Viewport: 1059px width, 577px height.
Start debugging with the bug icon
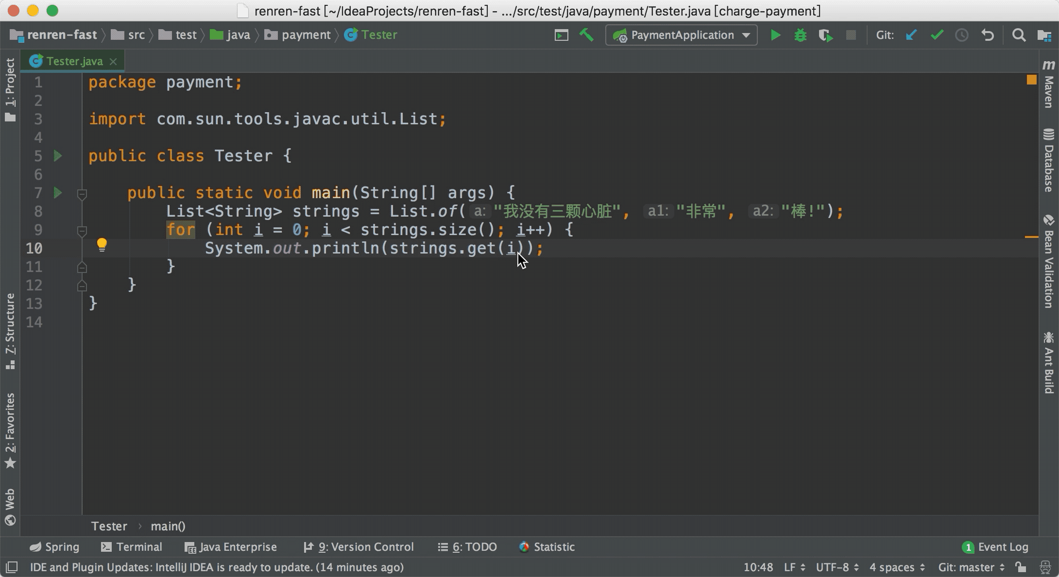point(800,35)
